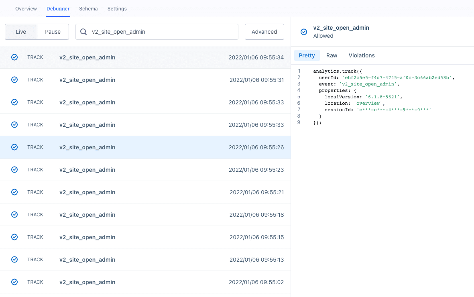Pause the event stream
The width and height of the screenshot is (474, 297).
point(53,31)
